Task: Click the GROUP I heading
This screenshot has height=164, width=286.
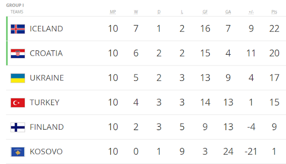Action: 15,5
